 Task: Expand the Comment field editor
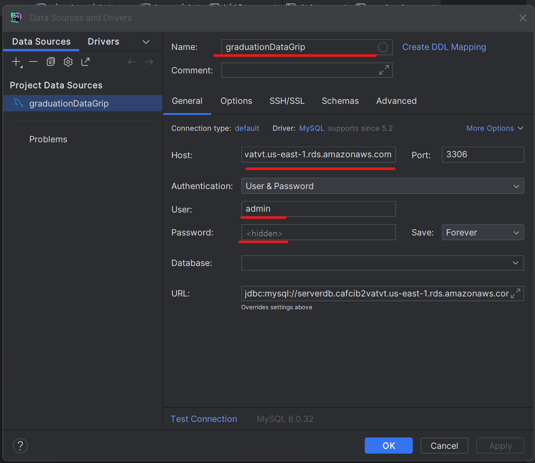click(384, 70)
